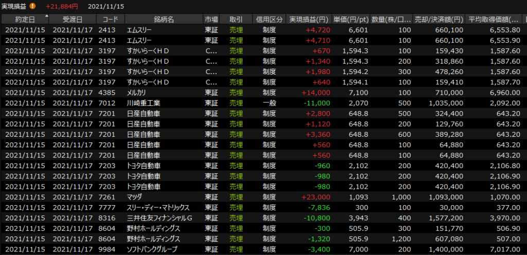The image size is (527, 255).
Task: Click the sort arrow in 約定日 header
Action: [47, 16]
